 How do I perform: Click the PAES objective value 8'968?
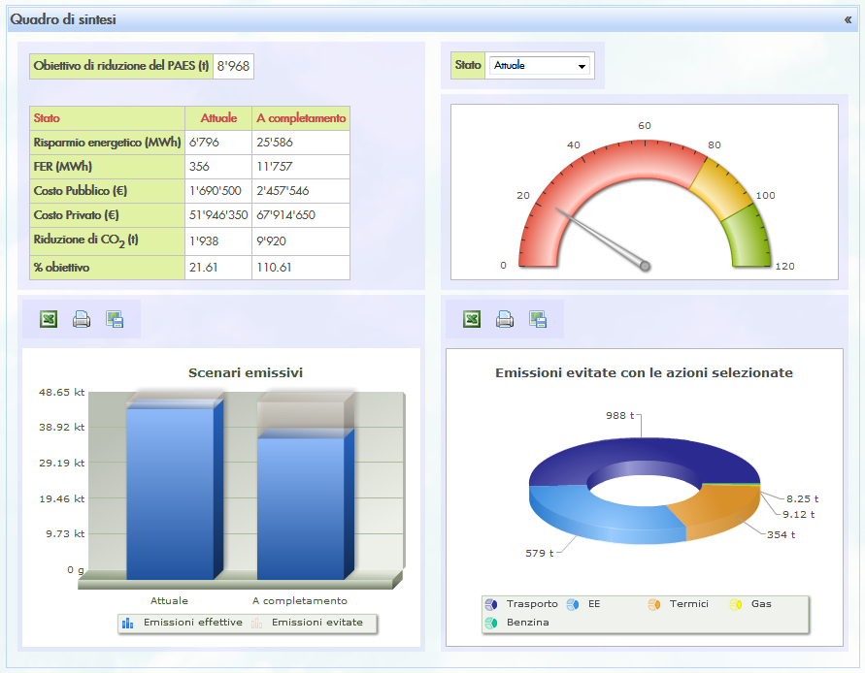[233, 66]
